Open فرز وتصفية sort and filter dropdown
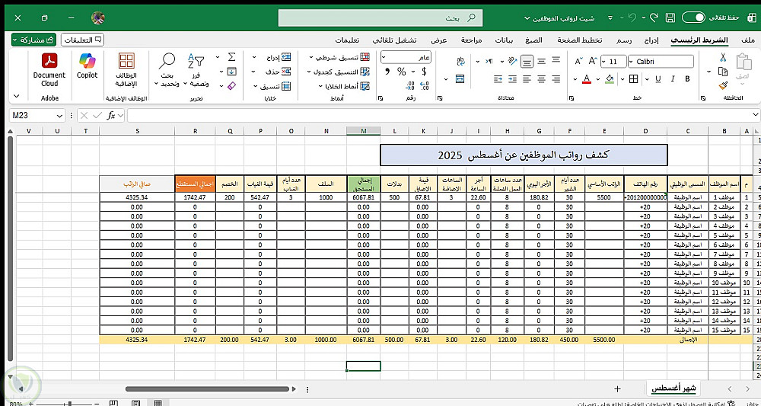Viewport: 761px width, 406px height. click(x=196, y=69)
